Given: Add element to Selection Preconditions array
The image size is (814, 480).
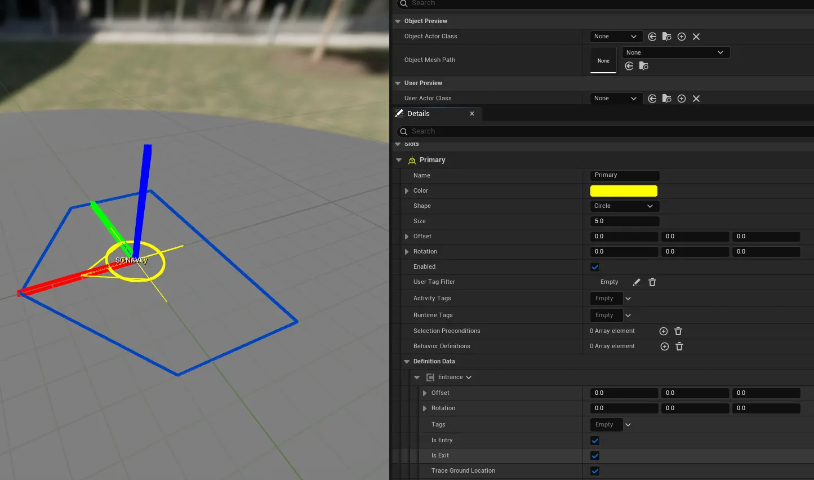Looking at the screenshot, I should (664, 331).
